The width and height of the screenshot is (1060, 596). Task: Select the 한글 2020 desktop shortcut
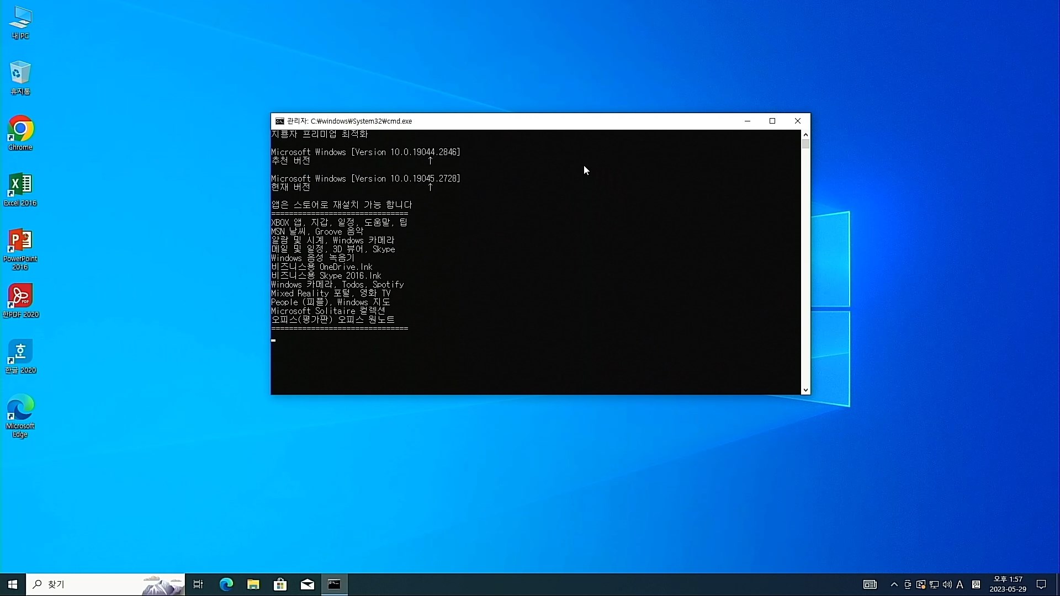[20, 357]
